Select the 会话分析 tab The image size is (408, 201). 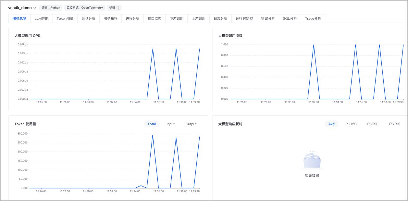click(89, 18)
